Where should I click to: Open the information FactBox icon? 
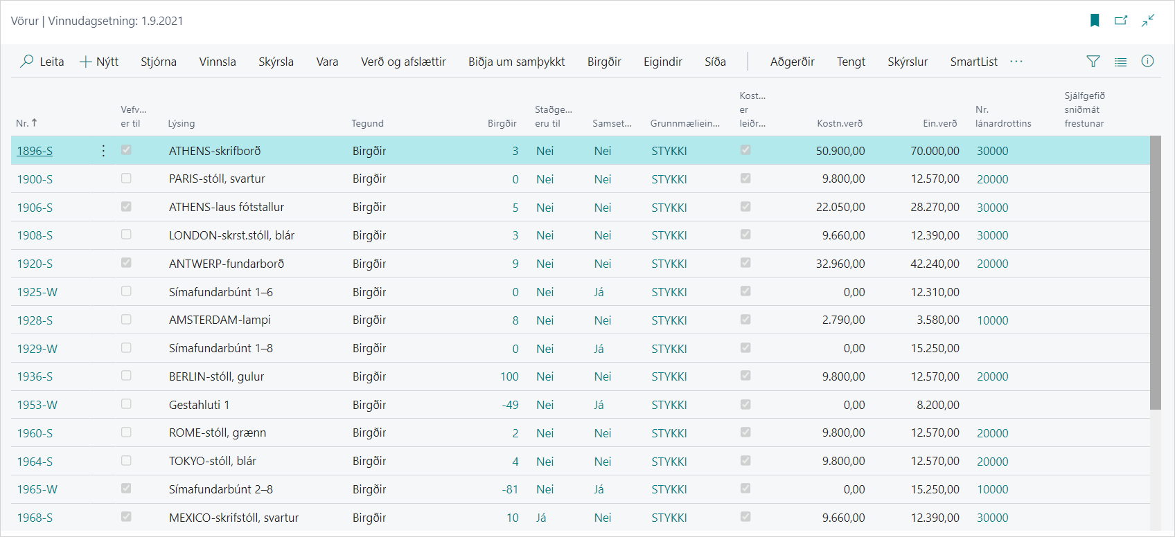click(1147, 62)
